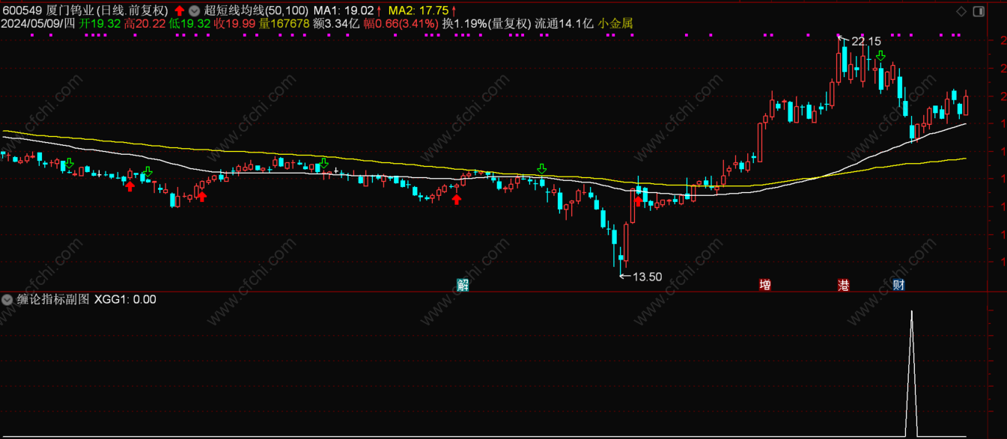Click the red up arrow beside 厦门钨业 title

click(180, 10)
